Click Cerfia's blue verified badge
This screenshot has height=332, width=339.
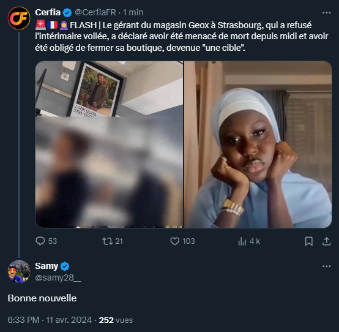coord(67,12)
